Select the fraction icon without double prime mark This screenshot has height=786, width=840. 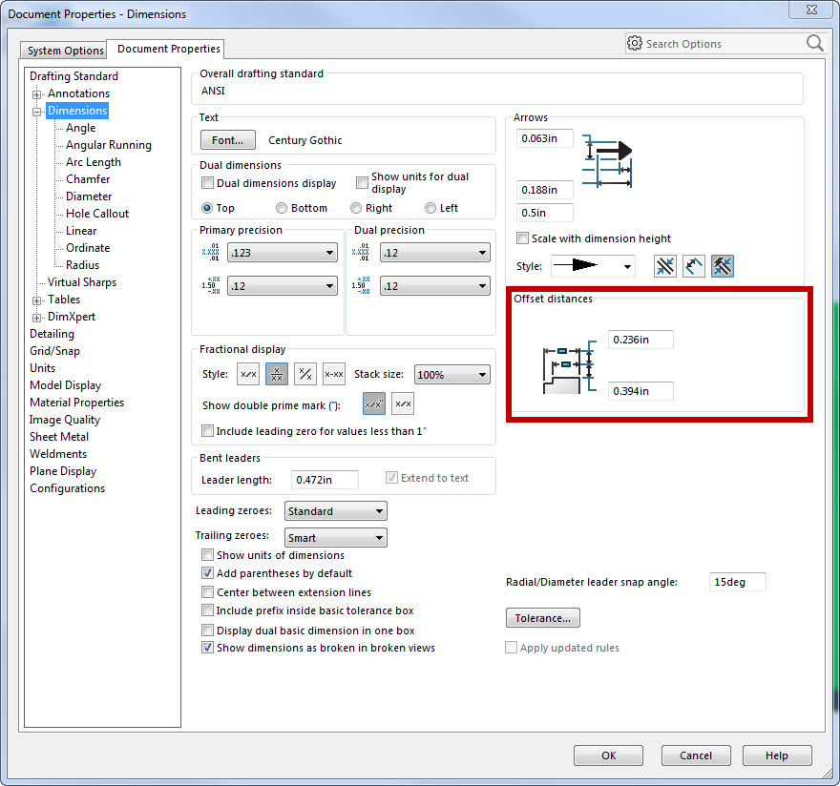[x=403, y=404]
